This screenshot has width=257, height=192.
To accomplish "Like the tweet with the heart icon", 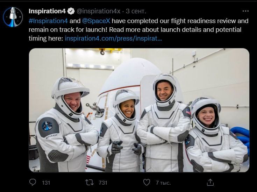I will tap(147, 182).
